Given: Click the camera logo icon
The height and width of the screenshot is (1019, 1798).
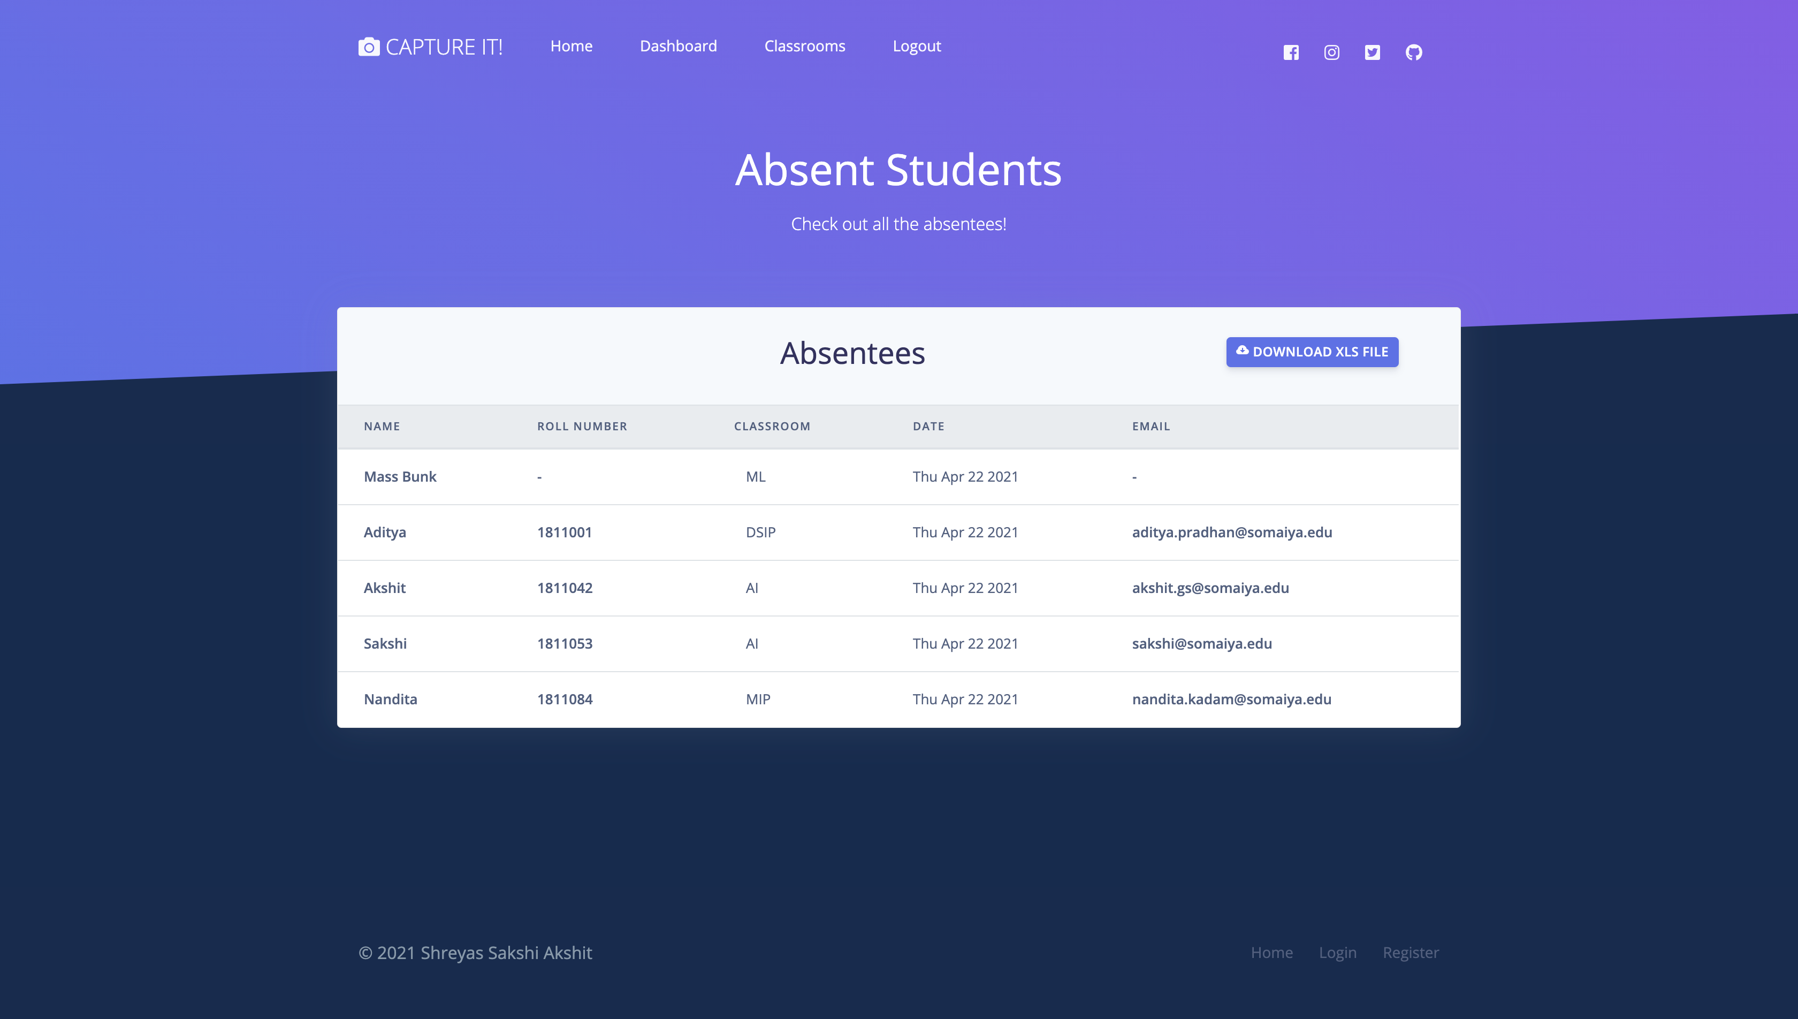Looking at the screenshot, I should tap(369, 47).
